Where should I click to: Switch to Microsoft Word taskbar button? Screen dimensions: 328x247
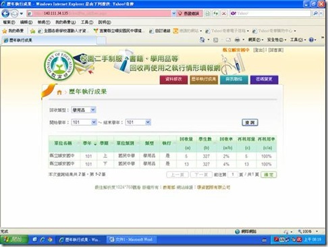tap(132, 240)
